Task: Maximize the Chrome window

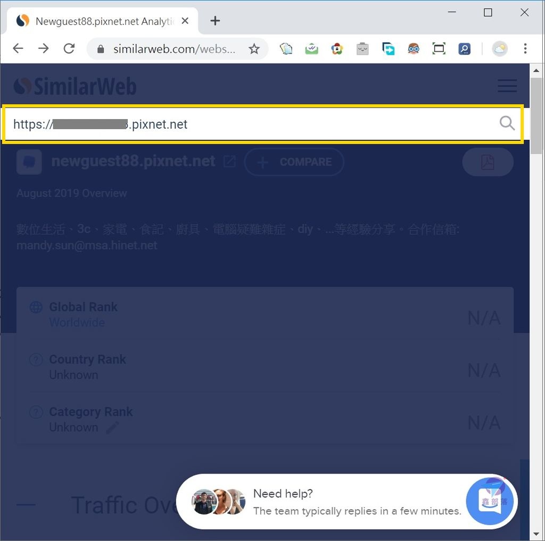Action: pos(488,13)
